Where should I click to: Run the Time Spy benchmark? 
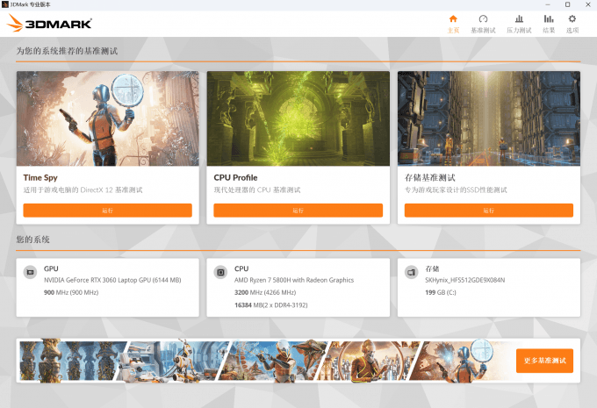click(x=107, y=211)
